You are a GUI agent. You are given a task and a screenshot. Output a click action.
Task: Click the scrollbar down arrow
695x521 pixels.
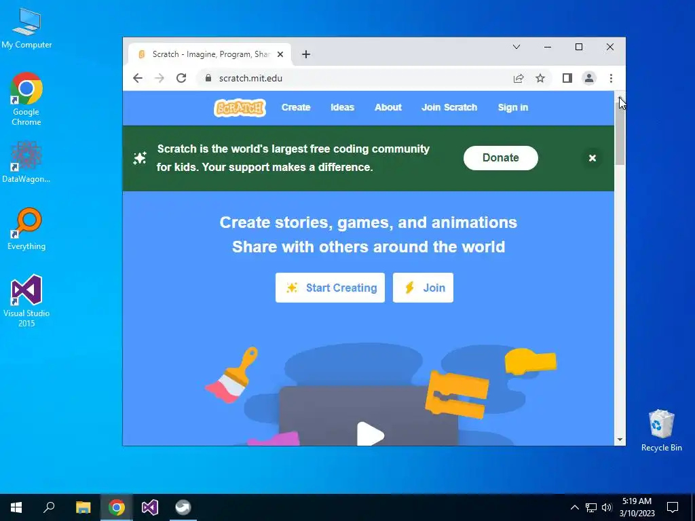(620, 440)
